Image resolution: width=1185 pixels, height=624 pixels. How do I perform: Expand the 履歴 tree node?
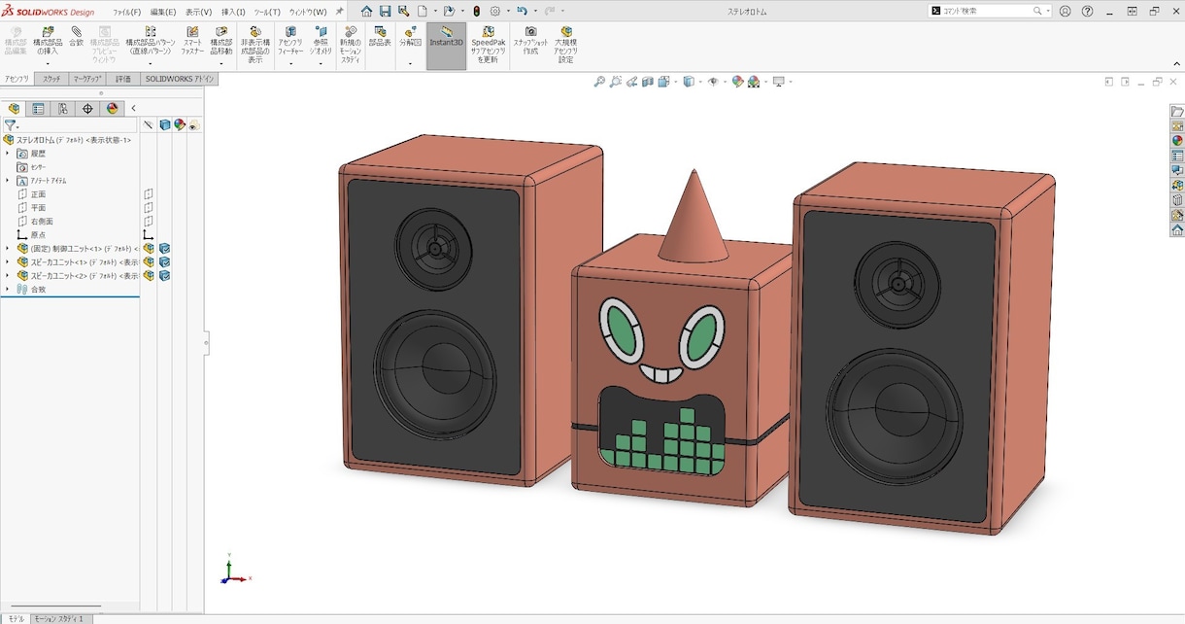tap(7, 154)
